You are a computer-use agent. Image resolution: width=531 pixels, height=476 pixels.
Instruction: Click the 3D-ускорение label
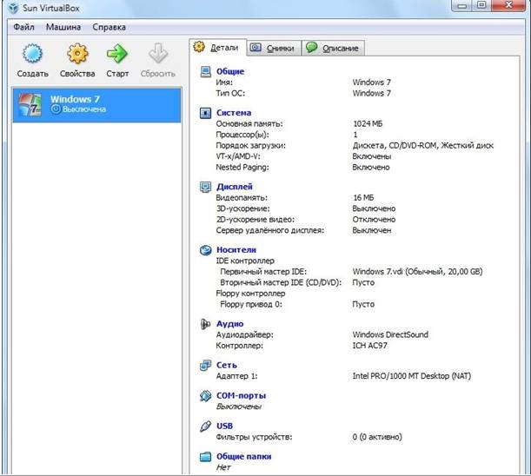pos(243,208)
